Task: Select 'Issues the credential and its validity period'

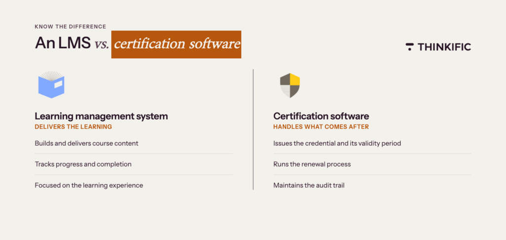Action: tap(337, 143)
